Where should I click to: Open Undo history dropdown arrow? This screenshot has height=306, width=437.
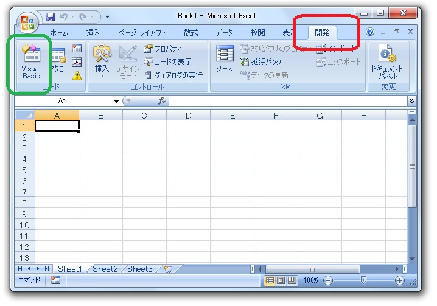tap(72, 16)
